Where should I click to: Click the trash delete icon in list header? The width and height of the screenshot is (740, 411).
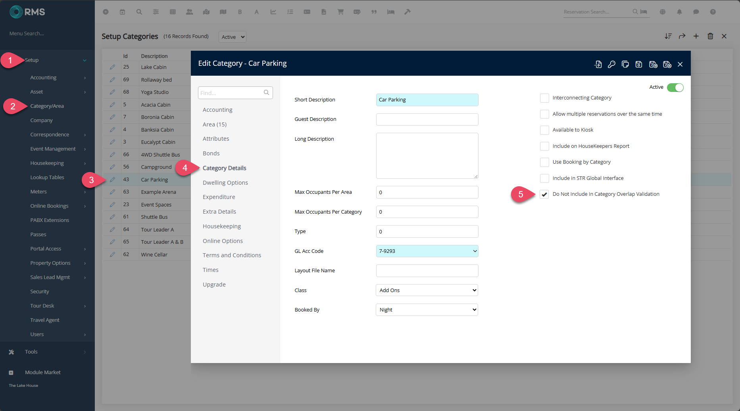[710, 36]
